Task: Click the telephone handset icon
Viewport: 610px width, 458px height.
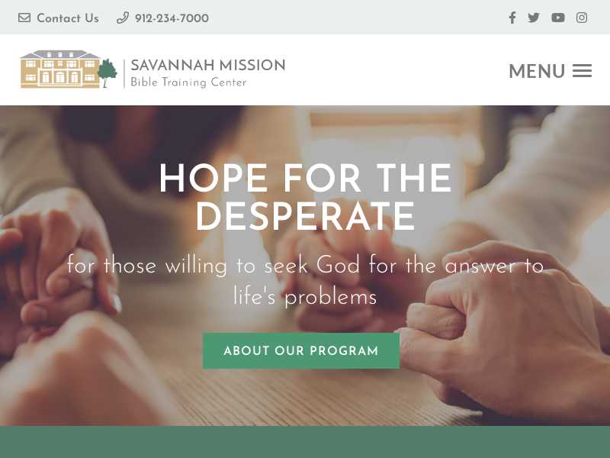Action: [x=123, y=18]
